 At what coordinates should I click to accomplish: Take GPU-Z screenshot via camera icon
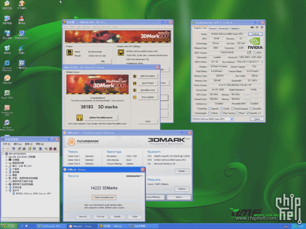point(252,27)
